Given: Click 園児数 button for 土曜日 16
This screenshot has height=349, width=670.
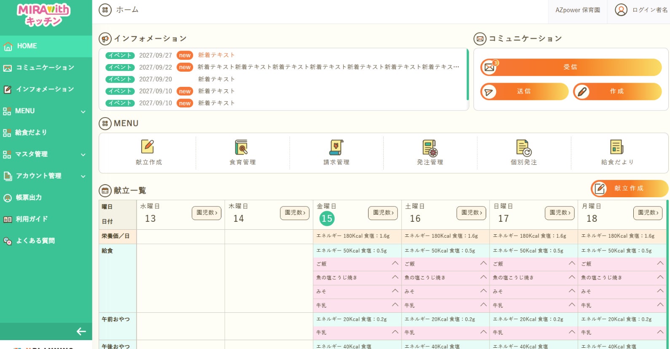Looking at the screenshot, I should (x=471, y=213).
